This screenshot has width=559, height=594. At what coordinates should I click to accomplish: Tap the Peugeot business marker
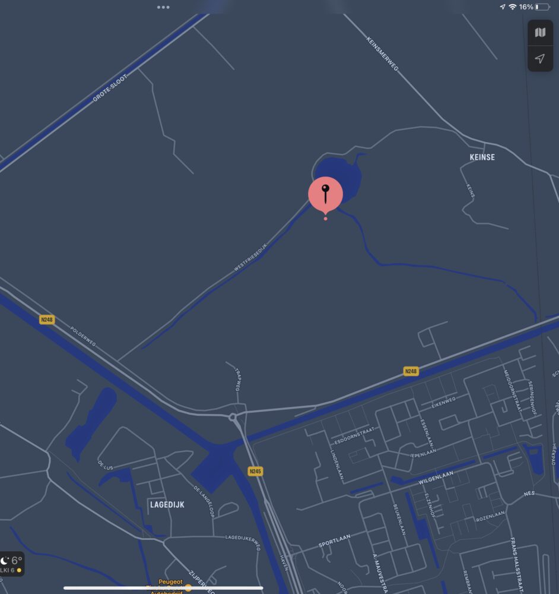pos(171,582)
